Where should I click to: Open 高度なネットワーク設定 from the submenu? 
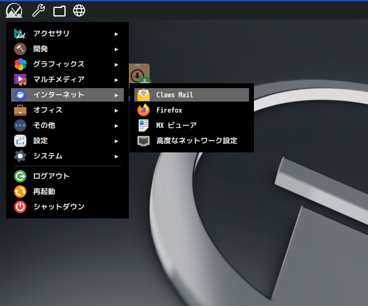pos(191,141)
